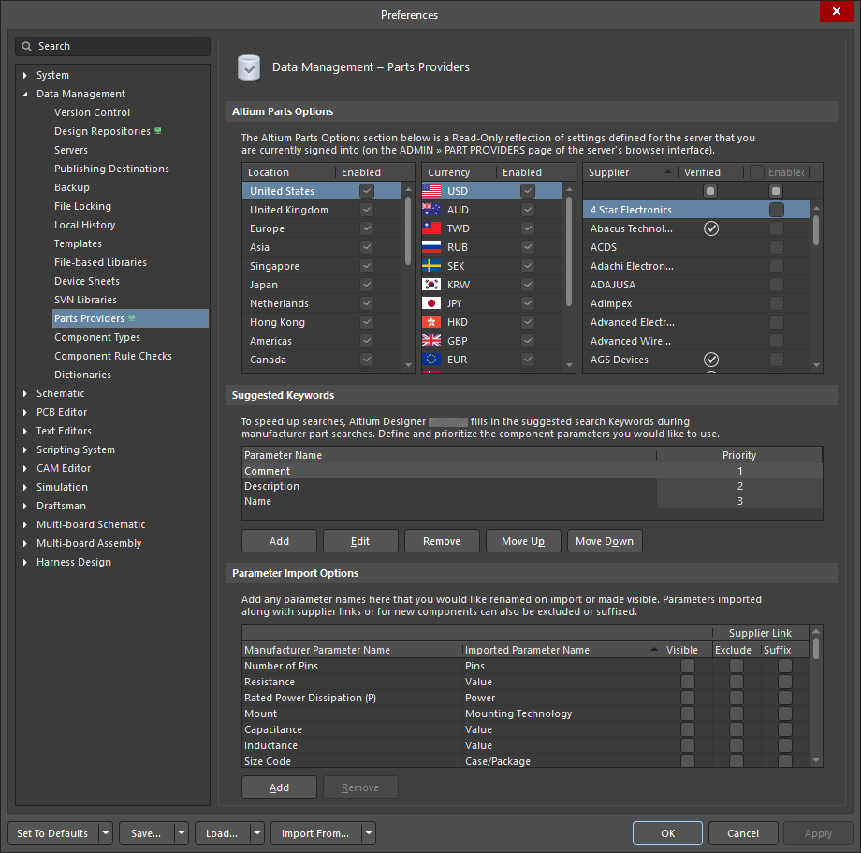
Task: Click Edit button for keywords
Action: pyautogui.click(x=360, y=541)
